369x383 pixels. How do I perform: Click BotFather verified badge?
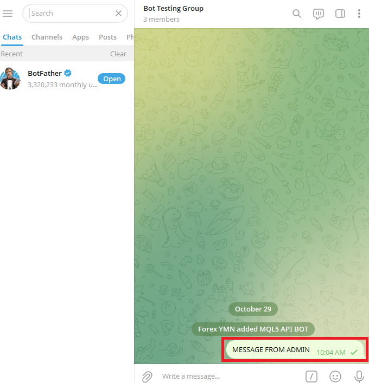click(68, 73)
